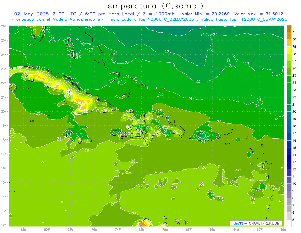Click the longitude label "64W"
This screenshot has width=301, height=233.
pyautogui.click(x=236, y=229)
